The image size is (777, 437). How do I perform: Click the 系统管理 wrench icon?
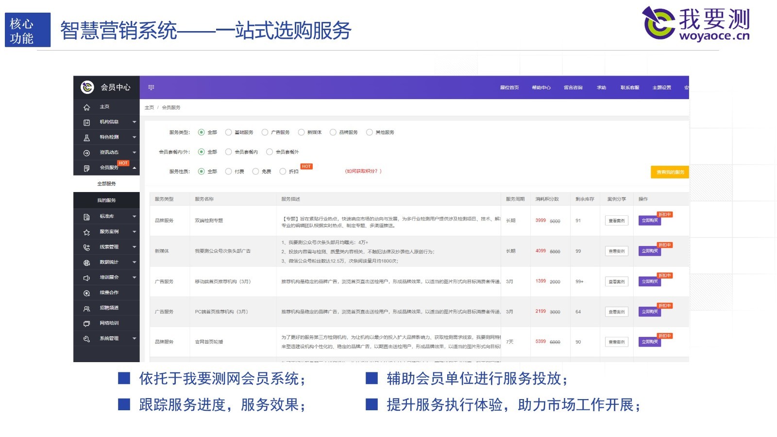pyautogui.click(x=86, y=339)
